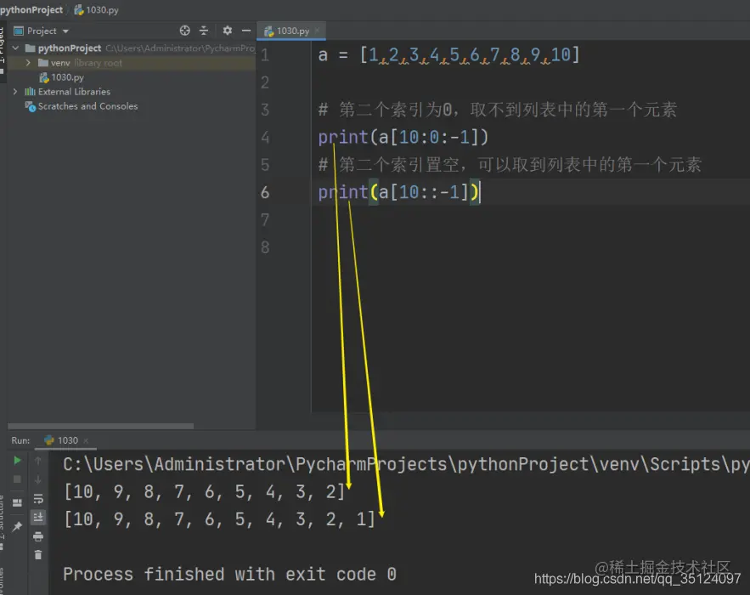Click the comment on line 5
This screenshot has width=750, height=595.
510,165
